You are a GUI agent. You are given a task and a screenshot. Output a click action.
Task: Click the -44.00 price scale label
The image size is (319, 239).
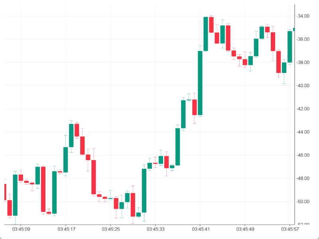(303, 132)
